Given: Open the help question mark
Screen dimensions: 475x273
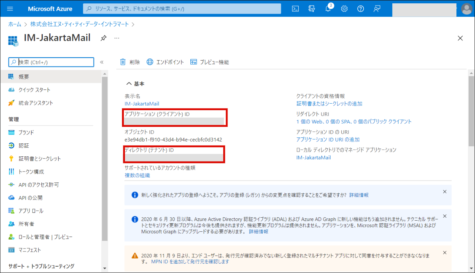Looking at the screenshot, I should pos(361,9).
